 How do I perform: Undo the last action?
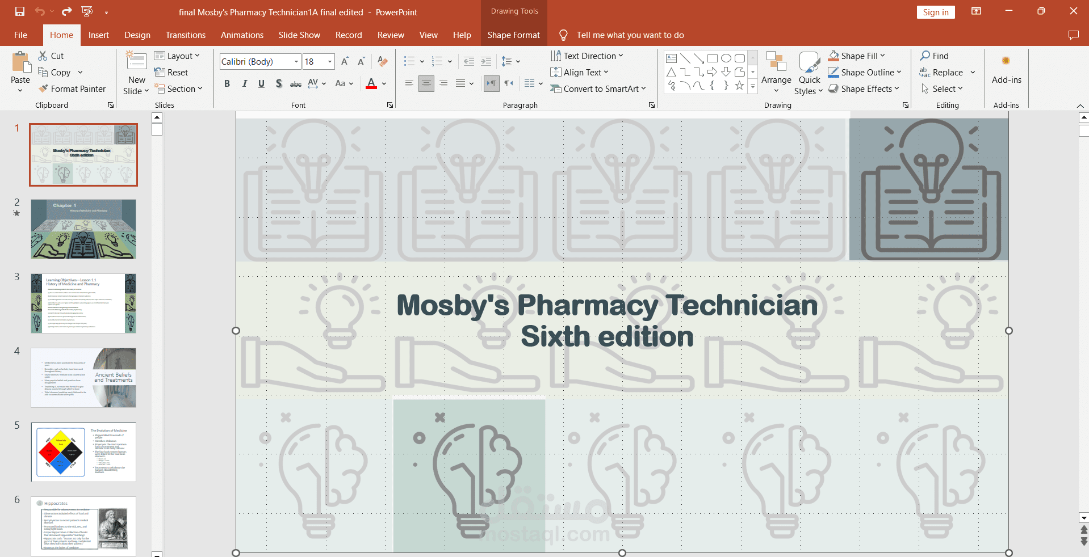coord(40,11)
